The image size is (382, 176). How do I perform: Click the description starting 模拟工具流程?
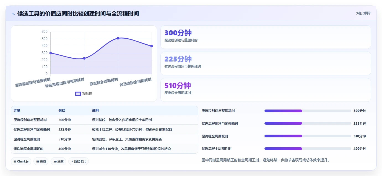pyautogui.click(x=132, y=130)
